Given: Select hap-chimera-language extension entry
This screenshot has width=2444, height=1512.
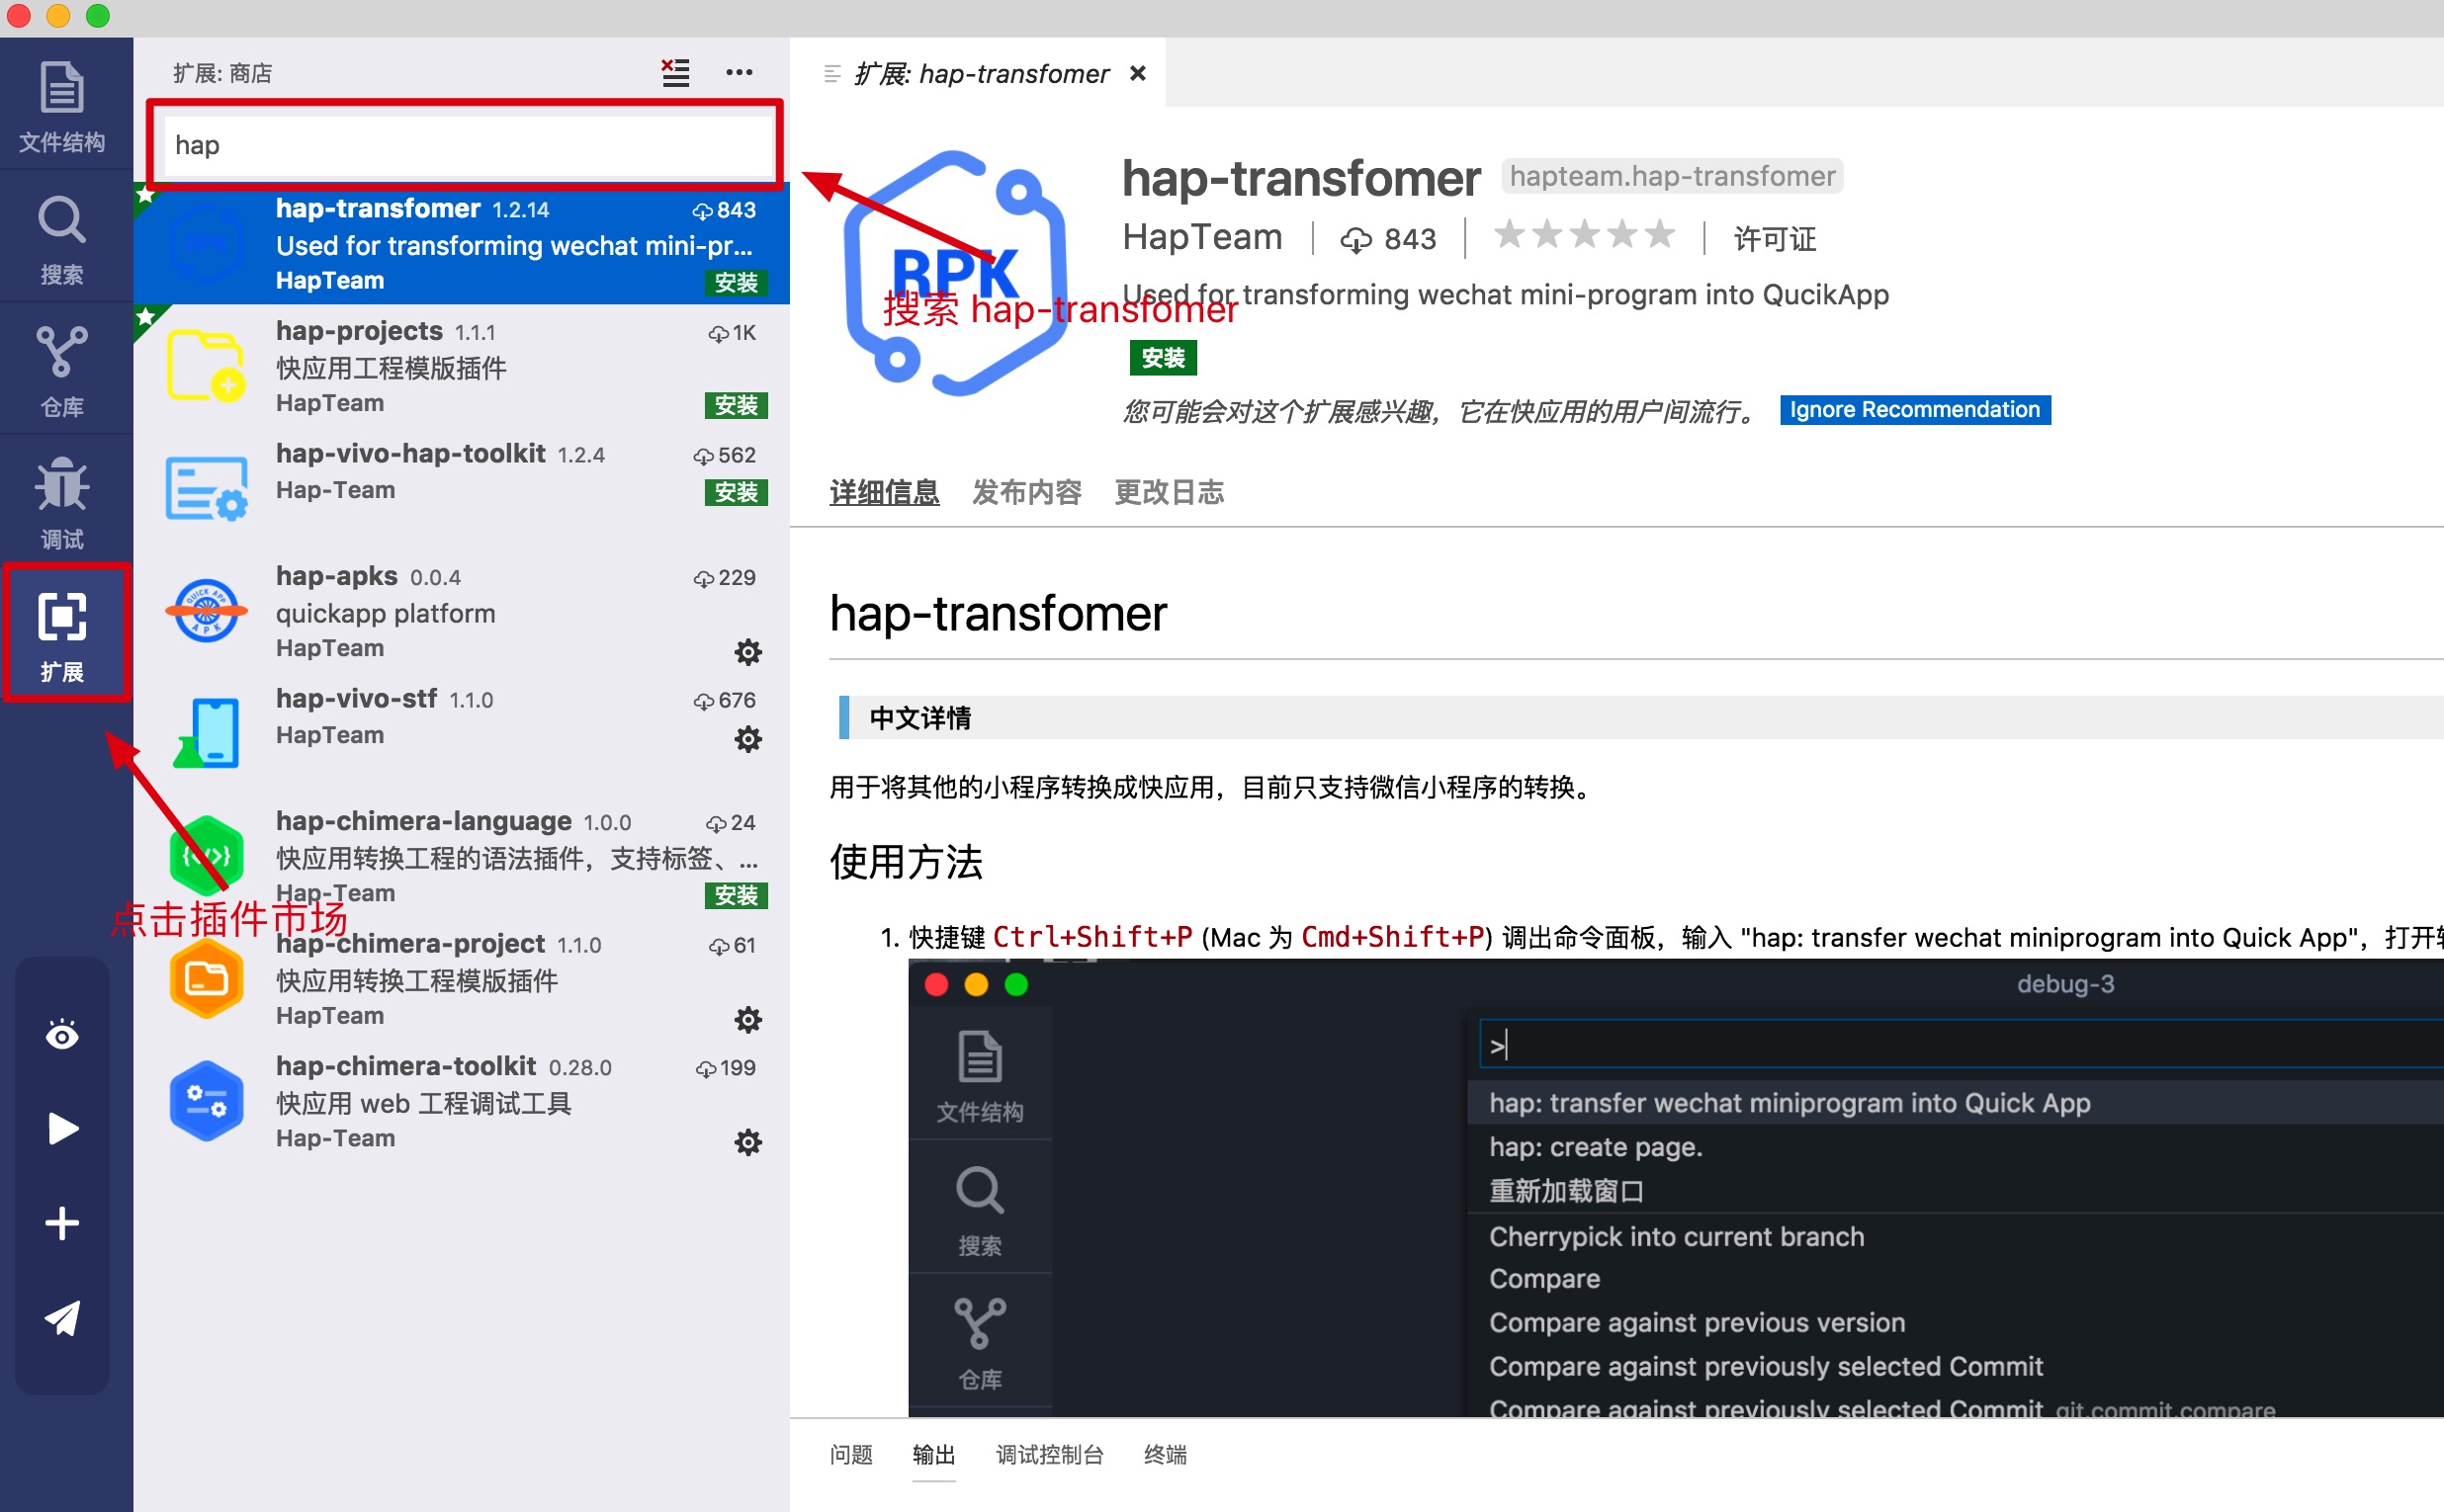Looking at the screenshot, I should tap(462, 856).
